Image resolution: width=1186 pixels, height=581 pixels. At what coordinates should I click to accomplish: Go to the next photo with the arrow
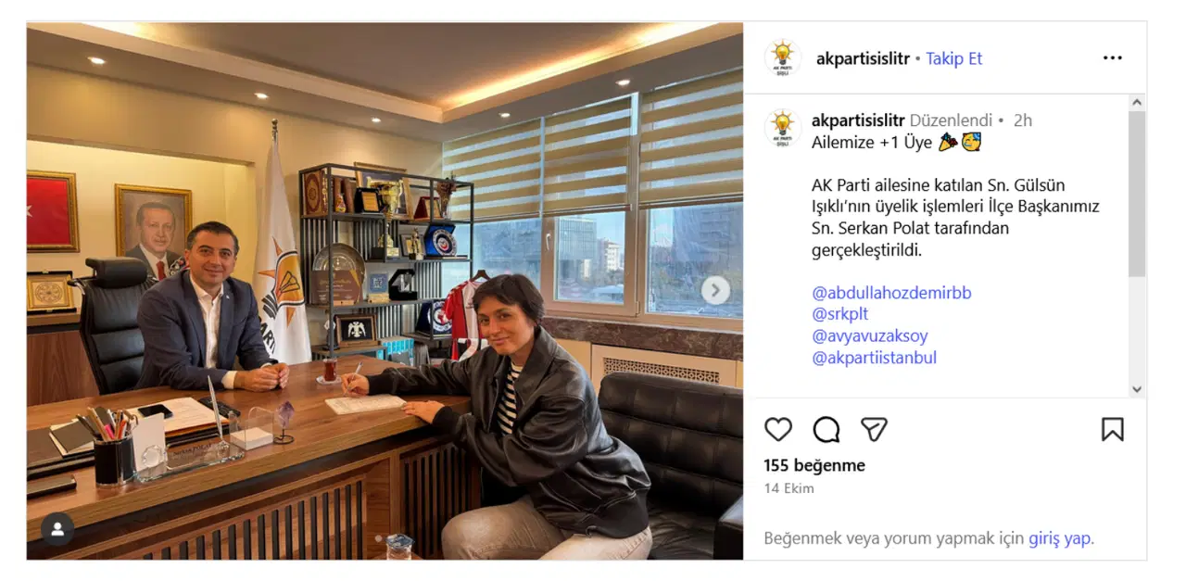[715, 290]
